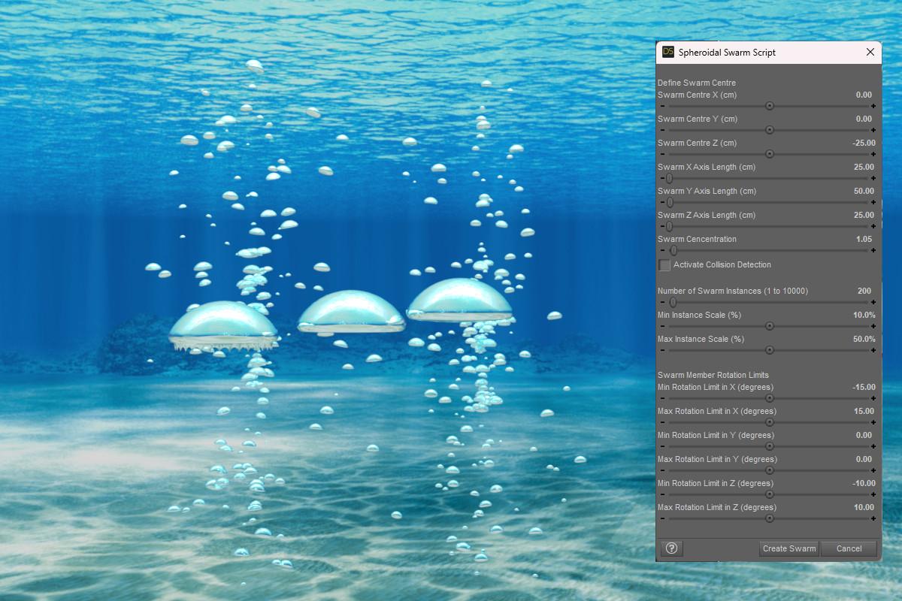The height and width of the screenshot is (601, 902).
Task: Click the Swarm Centre Z slider handle
Action: point(770,154)
